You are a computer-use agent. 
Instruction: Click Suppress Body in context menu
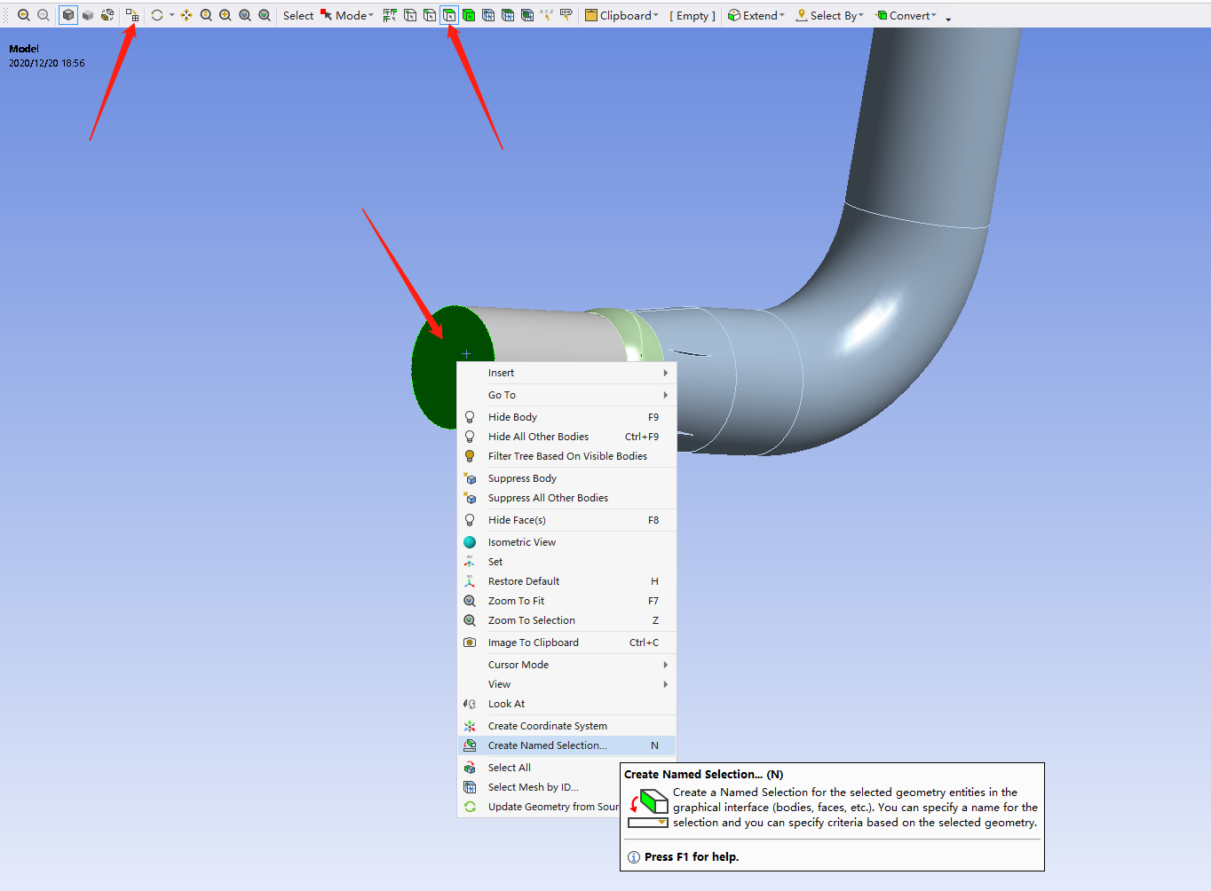pyautogui.click(x=522, y=478)
